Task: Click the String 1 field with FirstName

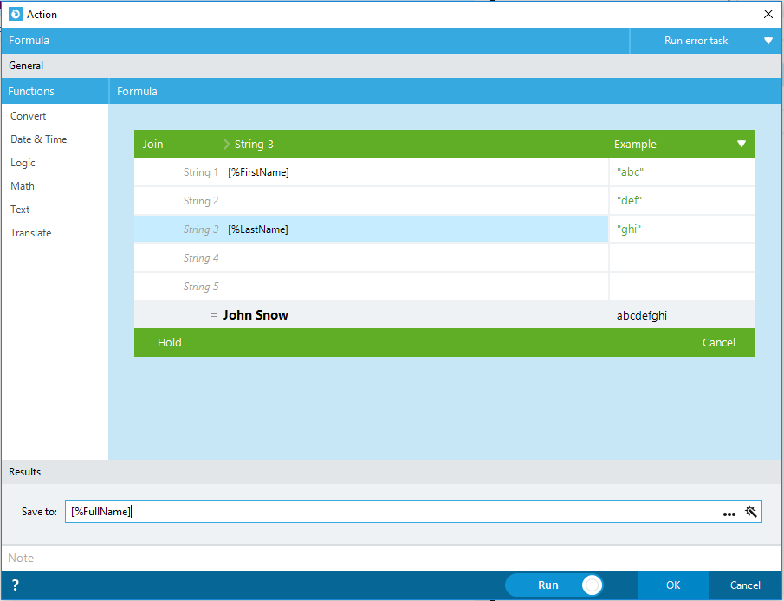Action: (x=371, y=172)
